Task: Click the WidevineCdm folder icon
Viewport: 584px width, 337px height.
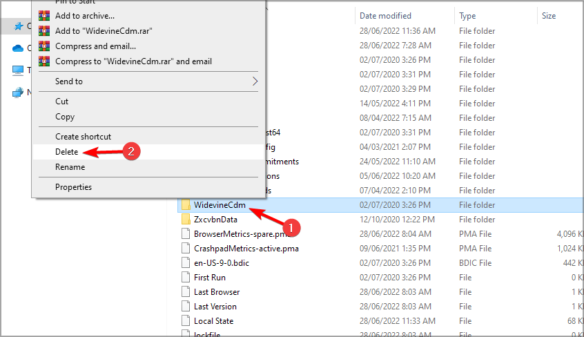Action: (x=186, y=204)
